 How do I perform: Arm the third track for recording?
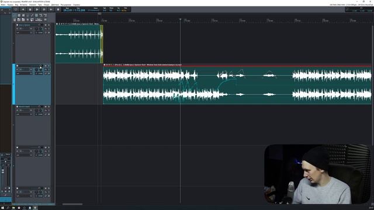17,107
